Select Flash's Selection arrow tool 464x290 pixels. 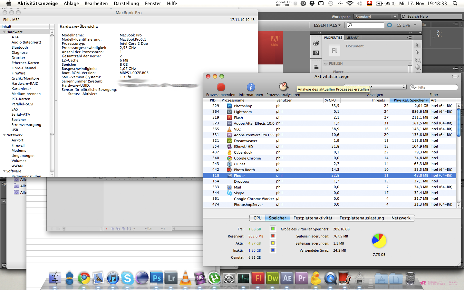(418, 45)
